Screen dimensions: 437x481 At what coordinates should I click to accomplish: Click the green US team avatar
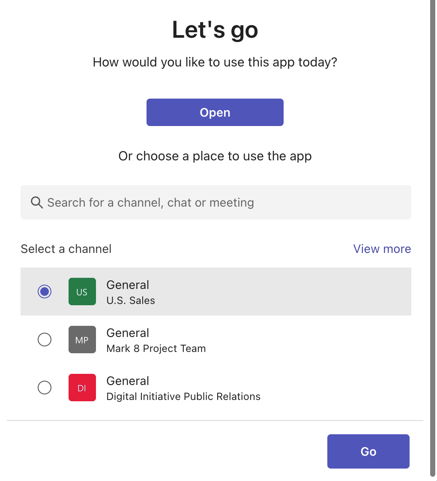click(82, 292)
